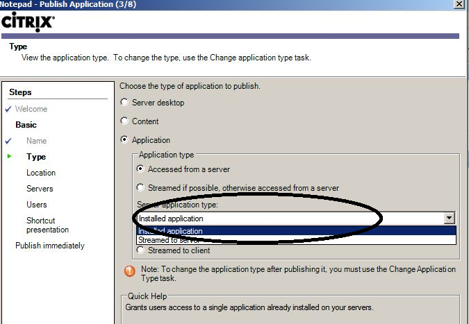Click the Citrix logo
Image resolution: width=469 pixels, height=324 pixels.
(28, 22)
